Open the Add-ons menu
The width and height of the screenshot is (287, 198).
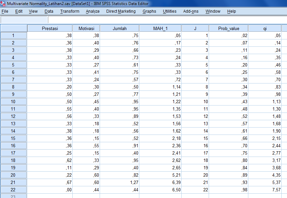click(x=190, y=11)
